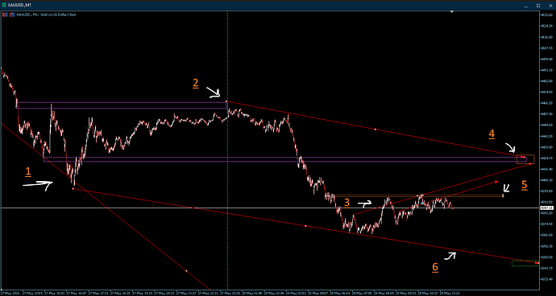Select the white arrow next to label 1

click(37, 186)
